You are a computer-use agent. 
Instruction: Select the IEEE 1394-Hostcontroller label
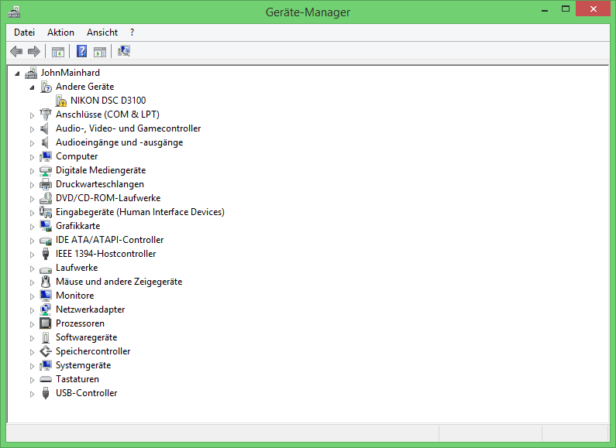pyautogui.click(x=105, y=254)
